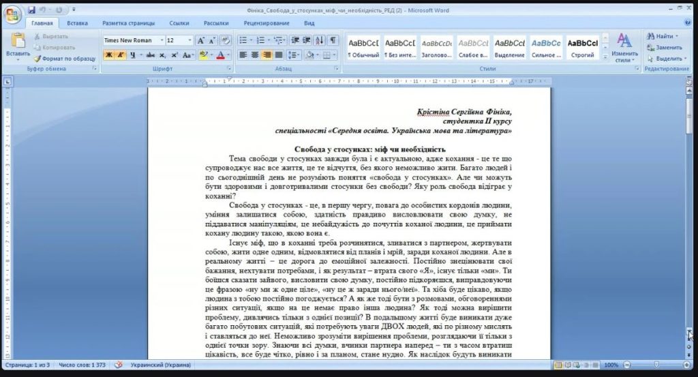The width and height of the screenshot is (698, 377).
Task: Open the Рецензирование tab
Action: pyautogui.click(x=267, y=23)
